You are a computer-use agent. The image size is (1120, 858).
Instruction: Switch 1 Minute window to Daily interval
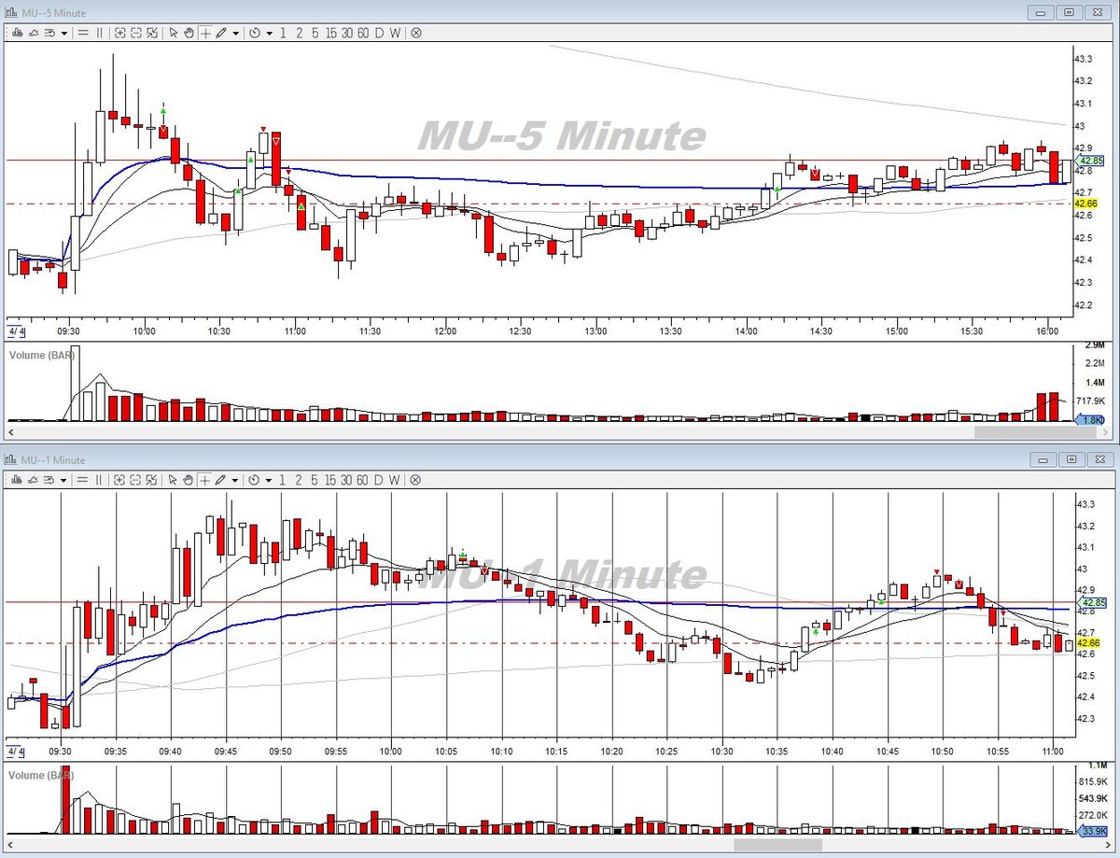pyautogui.click(x=380, y=479)
